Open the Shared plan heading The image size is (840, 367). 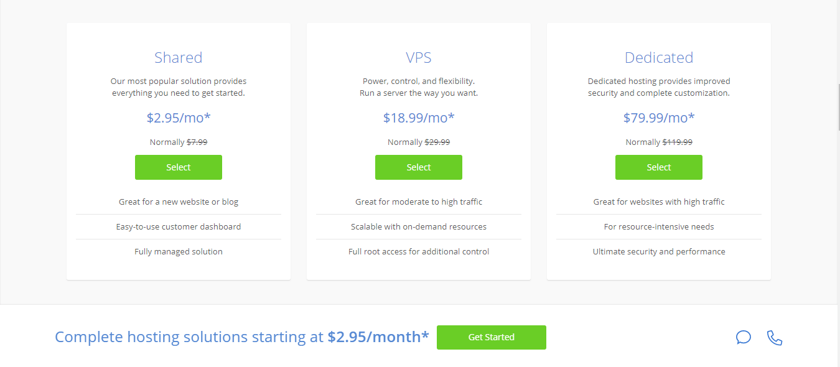point(179,58)
